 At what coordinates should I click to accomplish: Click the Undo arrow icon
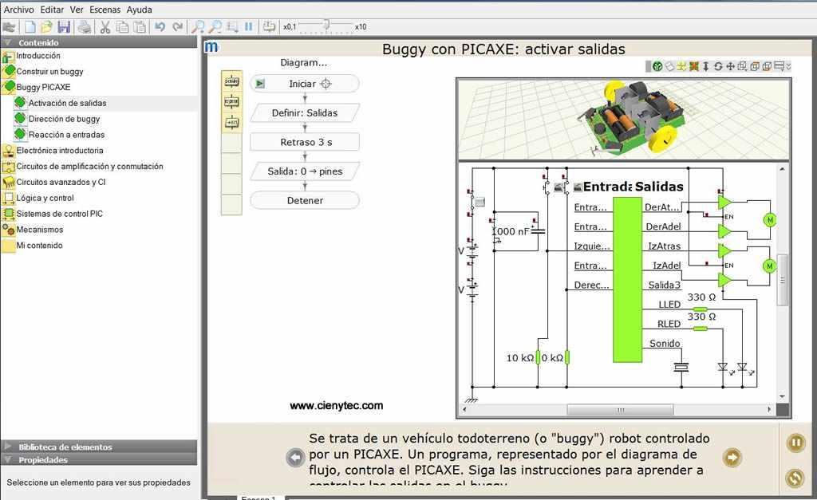point(160,26)
